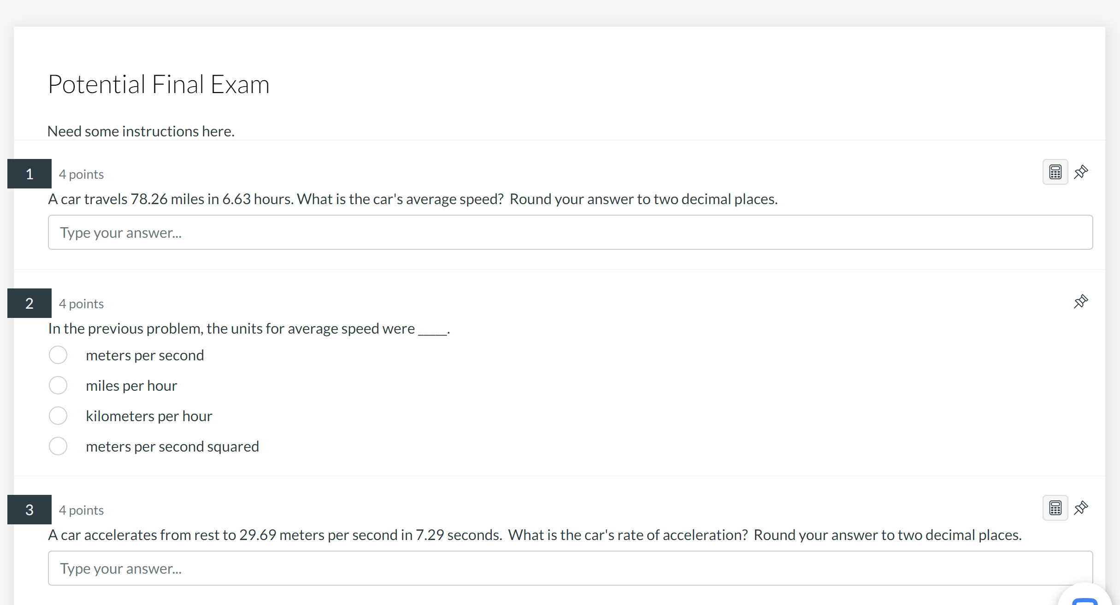
Task: Click the question number 1 badge
Action: tap(29, 174)
